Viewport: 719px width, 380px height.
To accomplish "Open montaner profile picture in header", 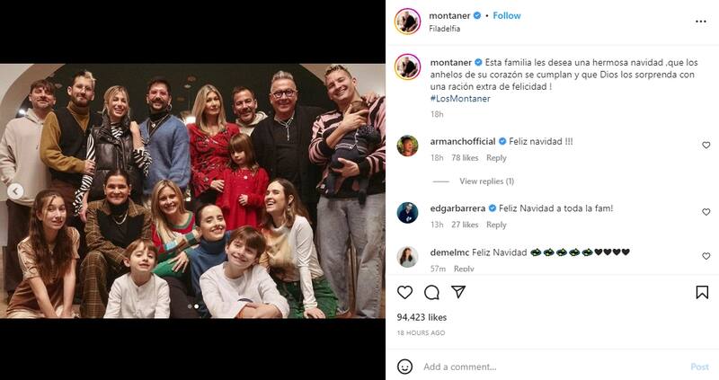I will point(408,22).
